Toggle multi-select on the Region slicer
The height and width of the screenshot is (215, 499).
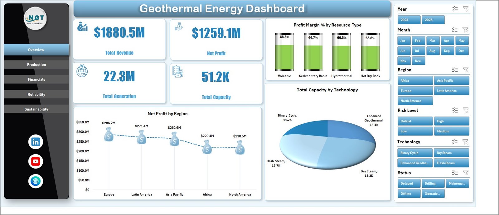point(455,70)
